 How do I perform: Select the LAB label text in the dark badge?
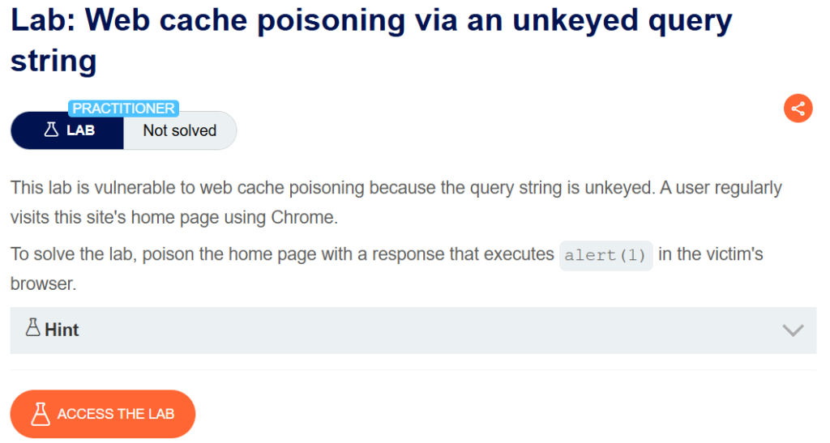point(80,130)
